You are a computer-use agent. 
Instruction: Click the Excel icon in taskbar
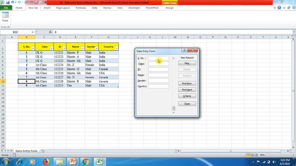pos(99,162)
